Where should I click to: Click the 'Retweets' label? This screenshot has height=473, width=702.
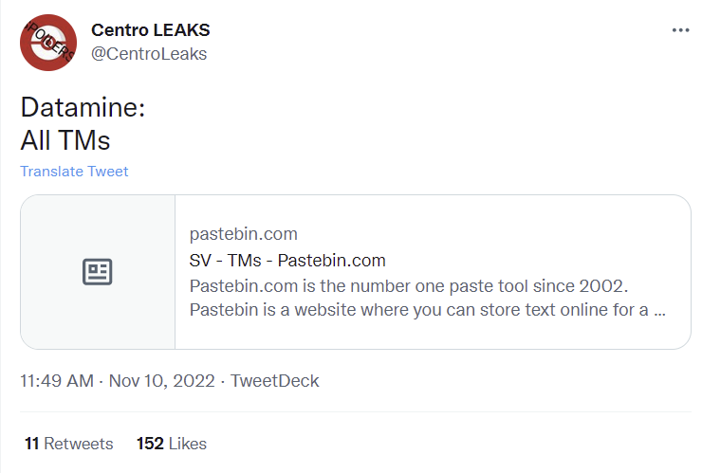click(x=79, y=444)
